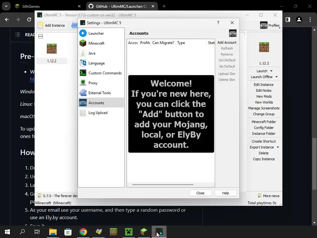Open the Java settings page icon
This screenshot has width=317, height=238.
pyautogui.click(x=83, y=53)
